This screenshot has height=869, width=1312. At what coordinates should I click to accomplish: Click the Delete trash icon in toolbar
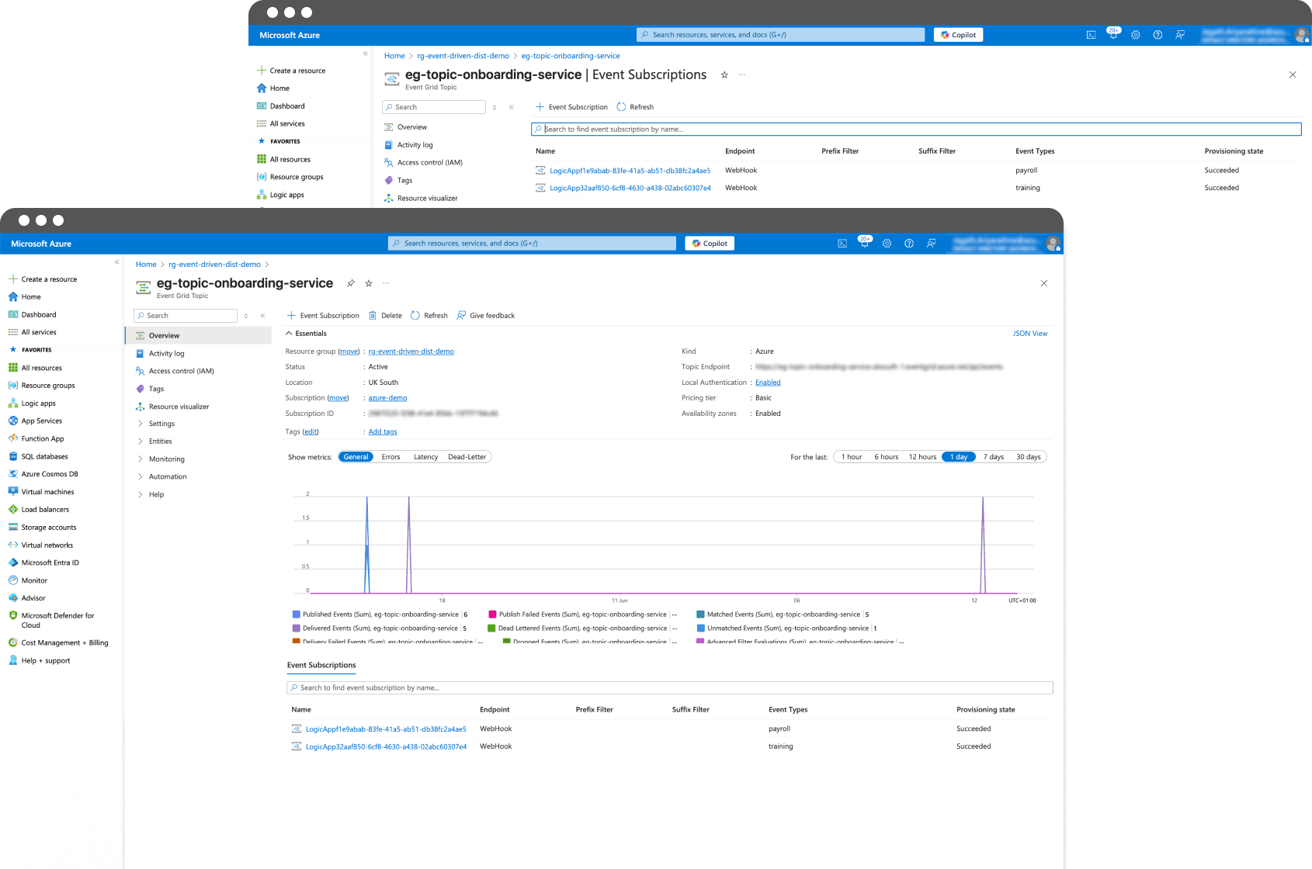click(x=373, y=316)
